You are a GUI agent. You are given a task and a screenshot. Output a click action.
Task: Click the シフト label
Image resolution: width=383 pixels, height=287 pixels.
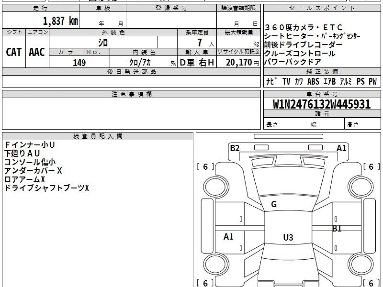14,32
